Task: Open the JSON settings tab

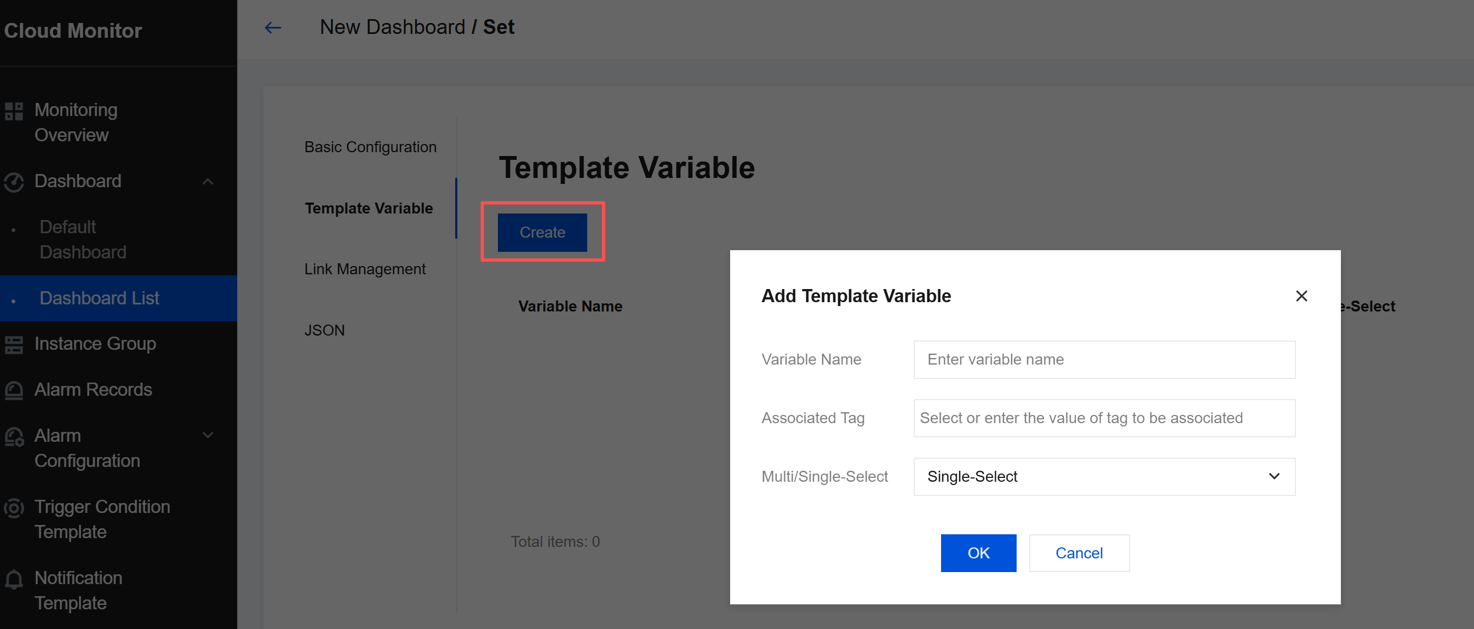Action: coord(324,330)
